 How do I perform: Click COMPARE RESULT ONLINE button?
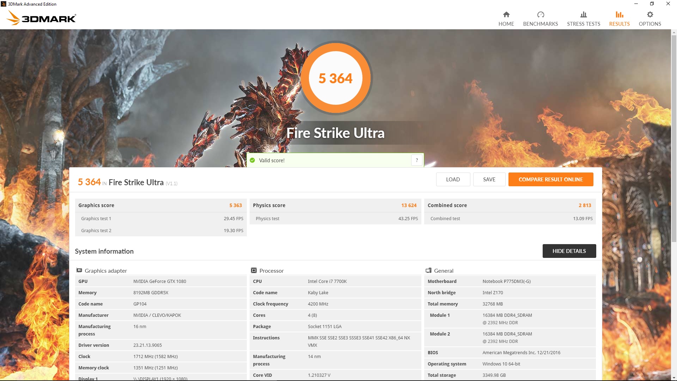(551, 179)
